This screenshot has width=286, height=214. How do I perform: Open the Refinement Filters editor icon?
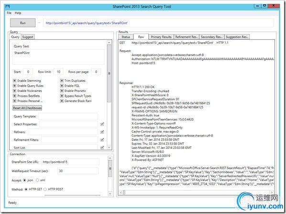click(102, 140)
